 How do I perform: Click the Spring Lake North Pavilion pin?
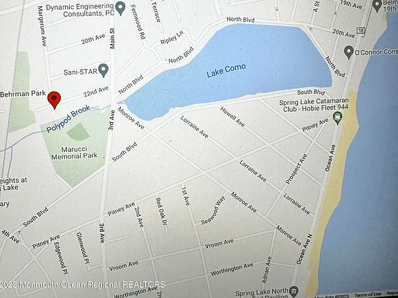coord(294,291)
